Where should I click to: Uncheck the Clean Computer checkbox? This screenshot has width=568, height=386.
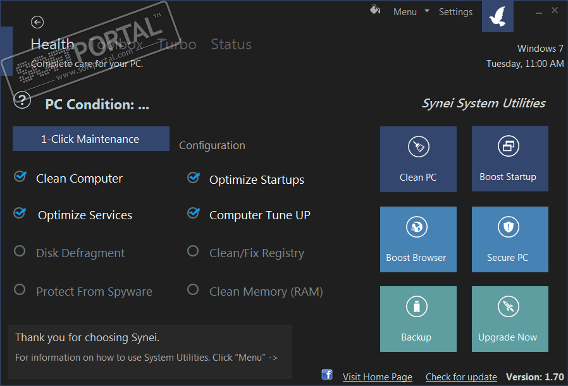(20, 178)
